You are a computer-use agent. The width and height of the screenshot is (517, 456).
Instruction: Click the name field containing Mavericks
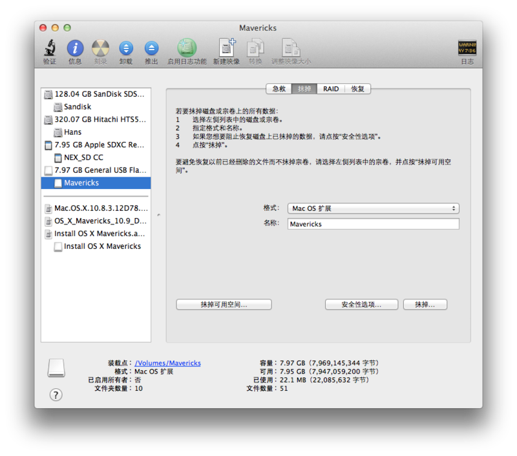[374, 224]
